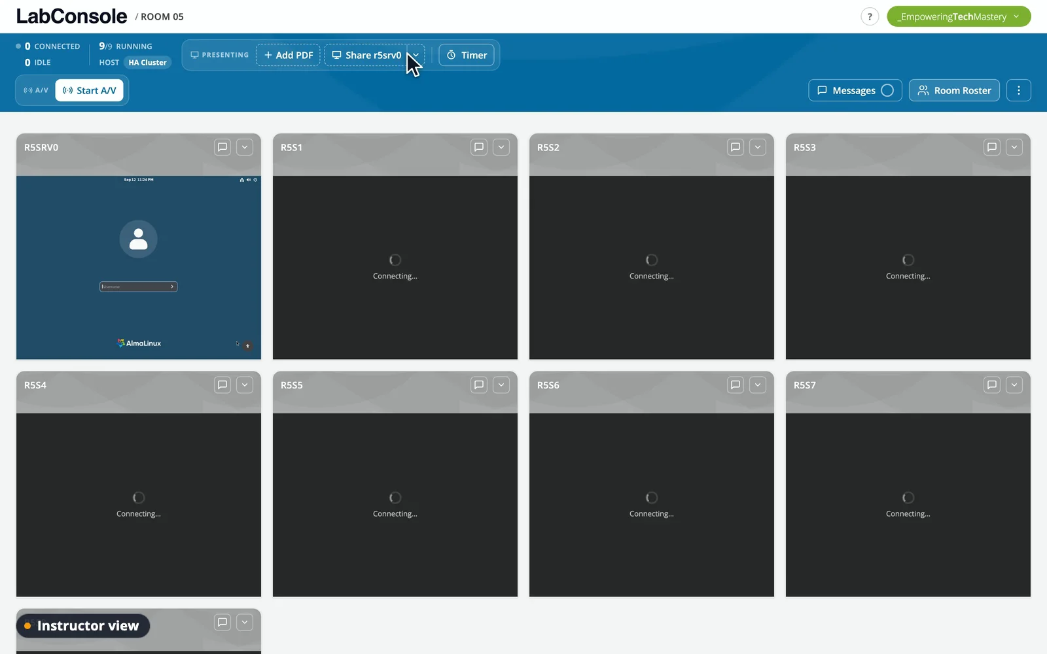The height and width of the screenshot is (654, 1047).
Task: Open the message icon on R5S3 tile
Action: point(992,147)
